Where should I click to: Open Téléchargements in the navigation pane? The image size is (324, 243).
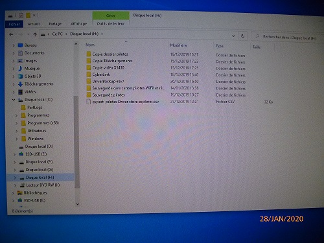pos(39,84)
